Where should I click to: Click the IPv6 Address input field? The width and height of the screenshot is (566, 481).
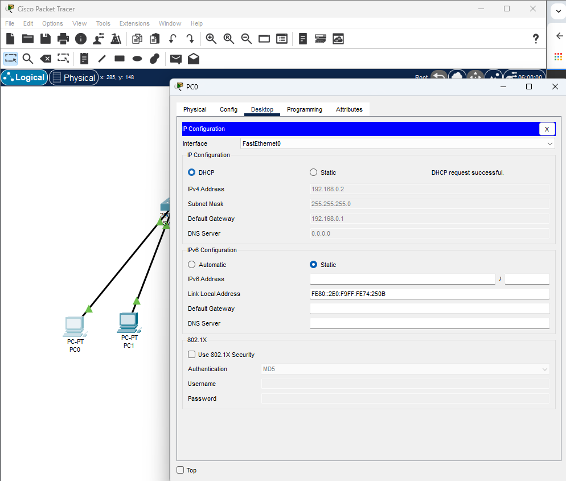[x=403, y=279]
